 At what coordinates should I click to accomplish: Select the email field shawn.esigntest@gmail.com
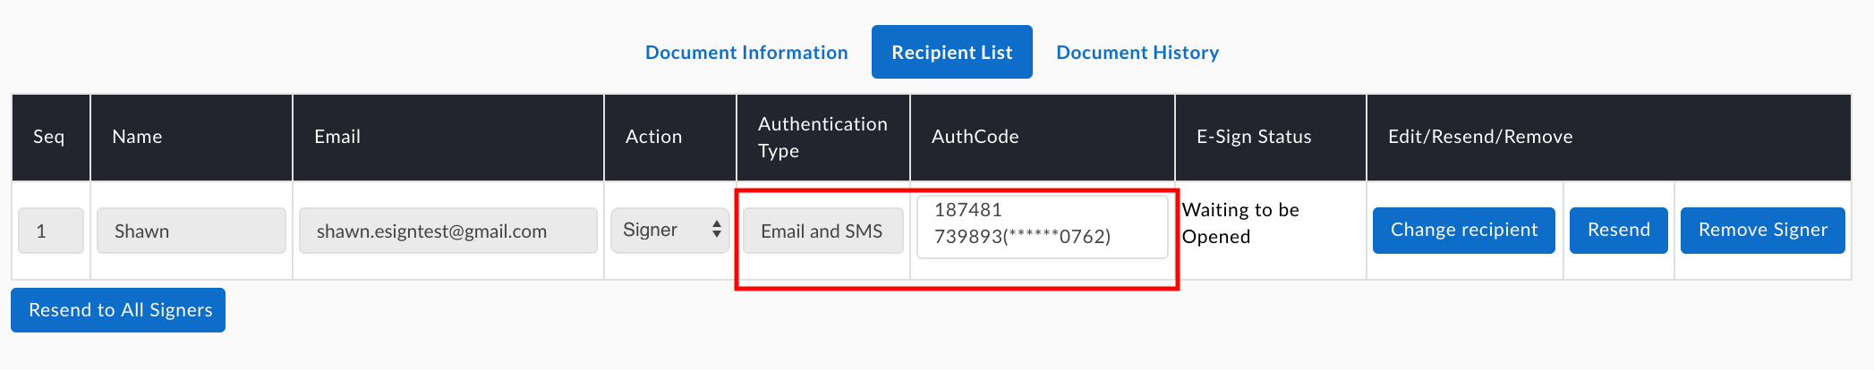(x=448, y=231)
